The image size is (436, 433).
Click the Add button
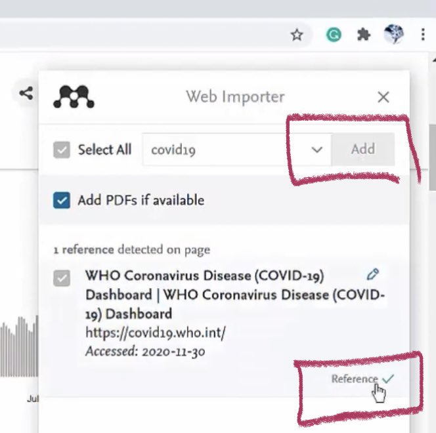click(x=363, y=150)
